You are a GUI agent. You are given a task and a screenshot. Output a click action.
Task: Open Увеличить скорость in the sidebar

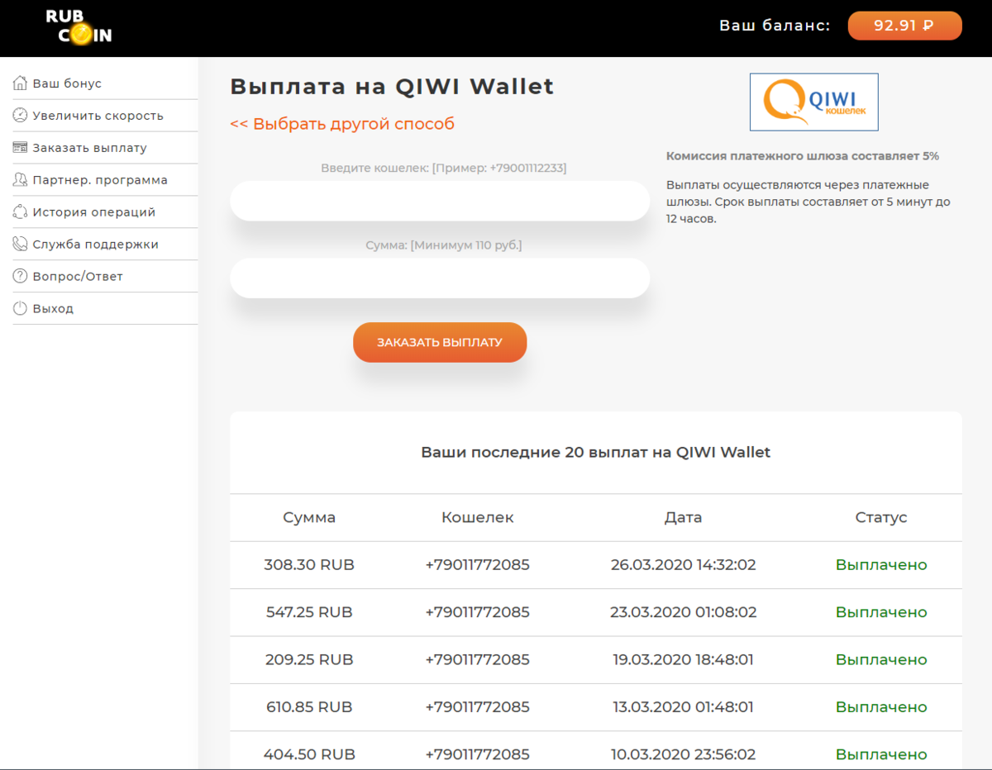[98, 116]
